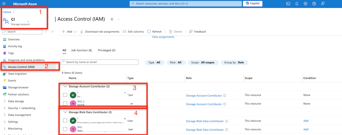This screenshot has height=135, width=342.
Task: Open the Type : All filter
Action: click(155, 63)
